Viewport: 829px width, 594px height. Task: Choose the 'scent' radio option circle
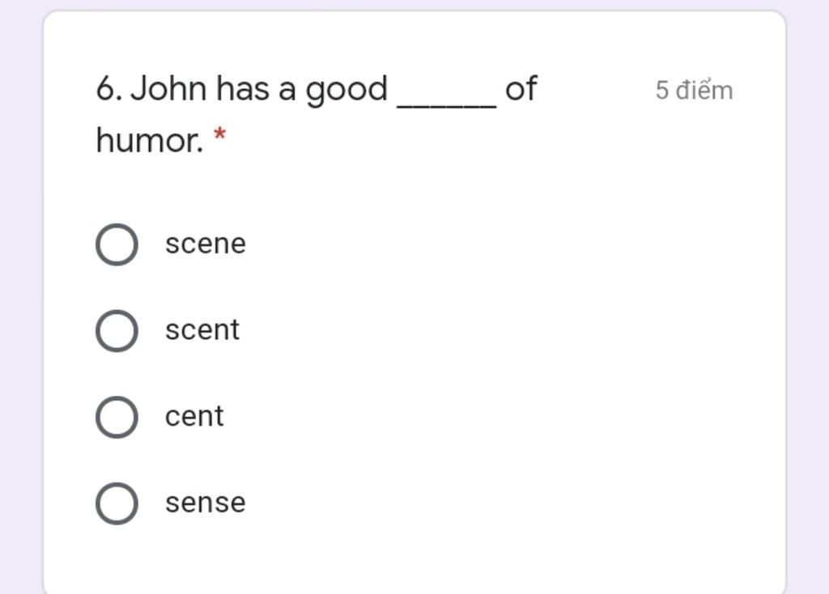coord(117,331)
